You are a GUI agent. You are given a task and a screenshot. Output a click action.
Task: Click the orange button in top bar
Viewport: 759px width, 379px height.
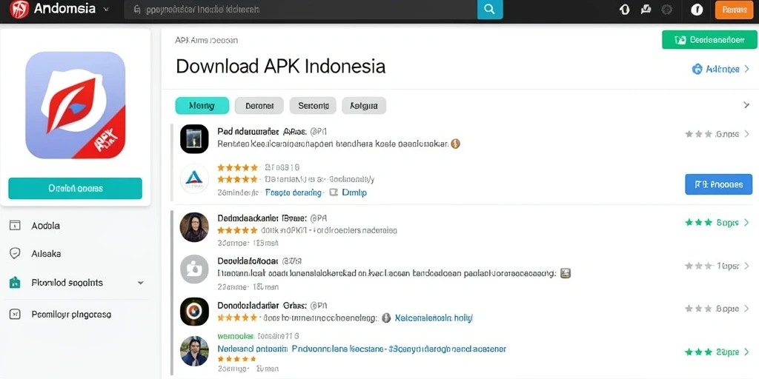735,9
